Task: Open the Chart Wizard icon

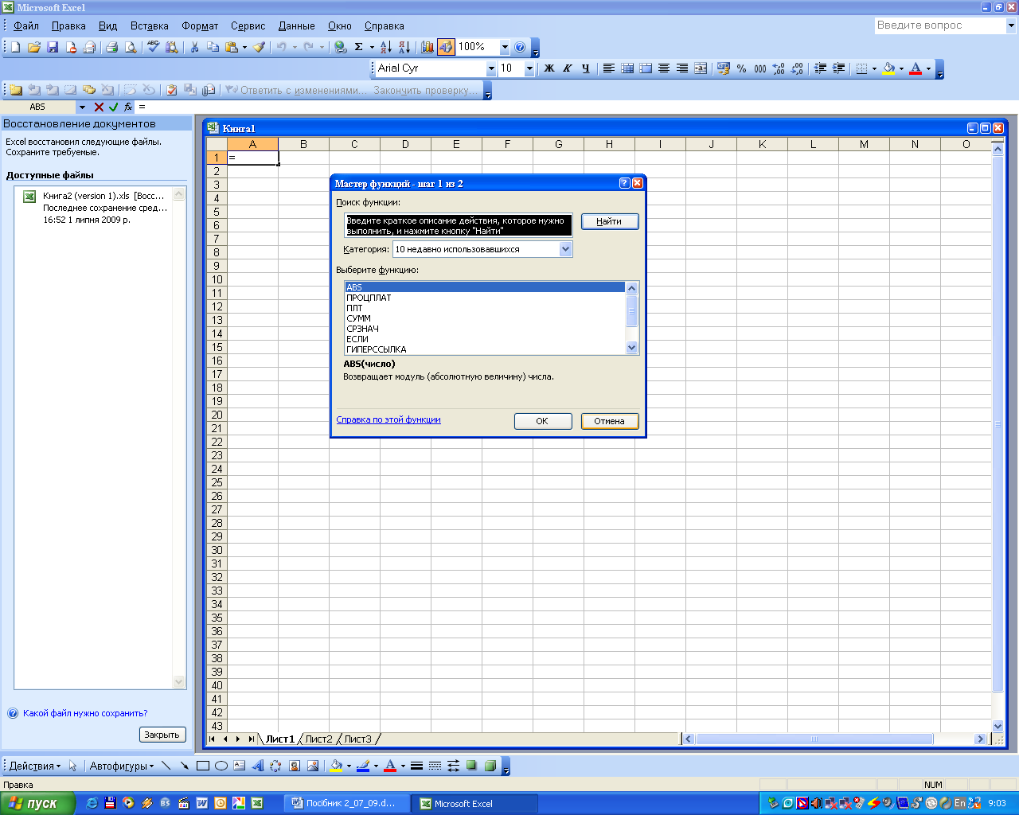Action: point(428,47)
